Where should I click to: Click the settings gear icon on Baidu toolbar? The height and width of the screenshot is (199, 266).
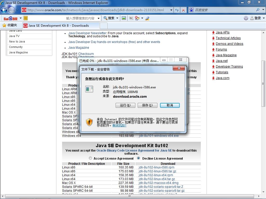tap(246, 18)
